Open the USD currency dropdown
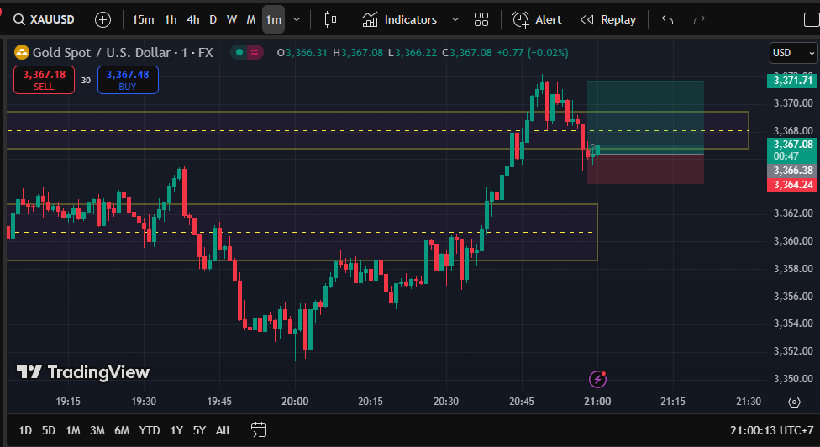Screen dimensions: 820x447 click(x=793, y=53)
